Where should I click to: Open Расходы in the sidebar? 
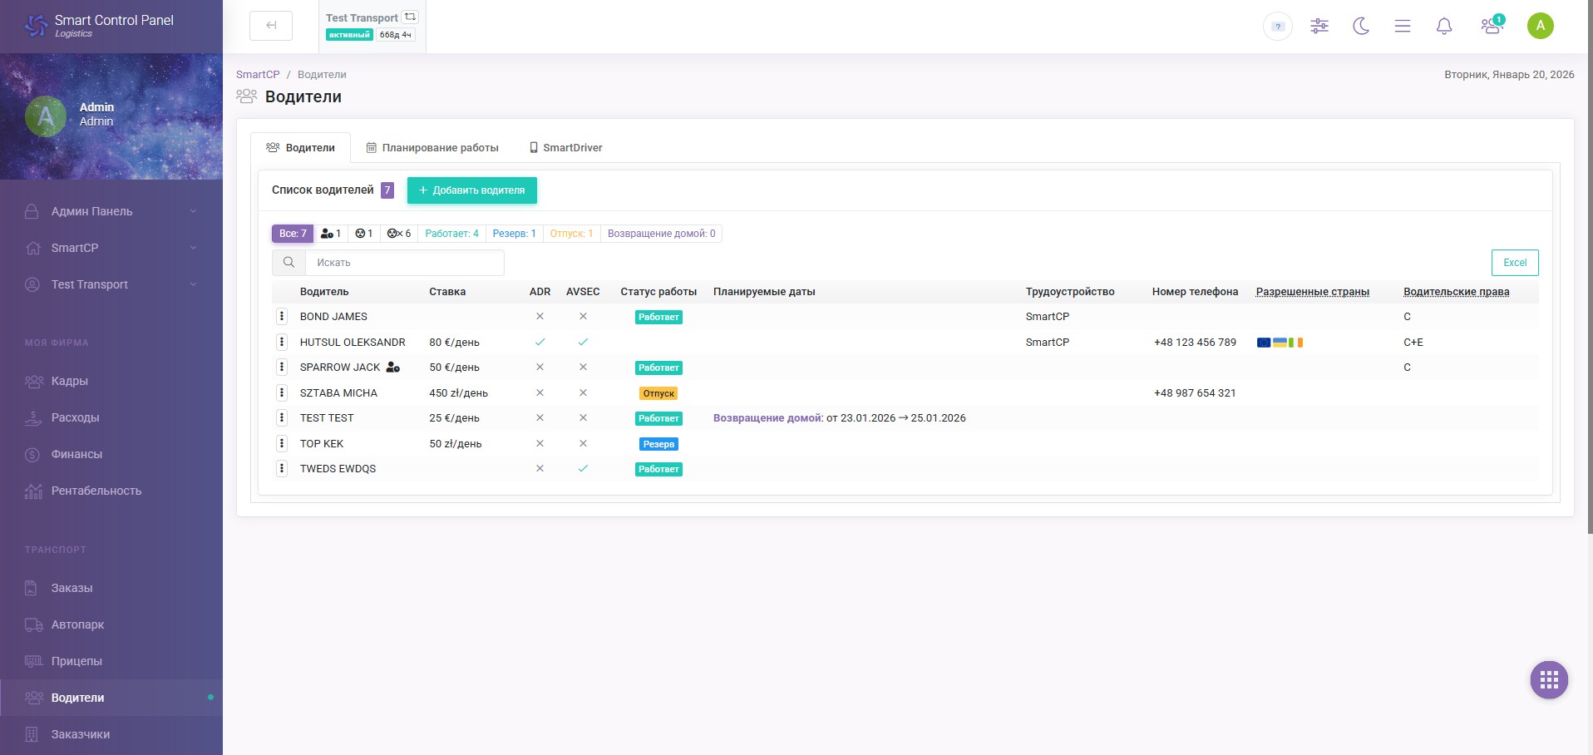tap(111, 417)
